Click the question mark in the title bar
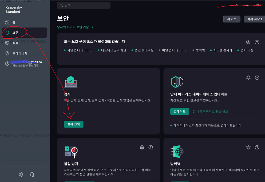The height and width of the screenshot is (182, 265). [237, 5]
